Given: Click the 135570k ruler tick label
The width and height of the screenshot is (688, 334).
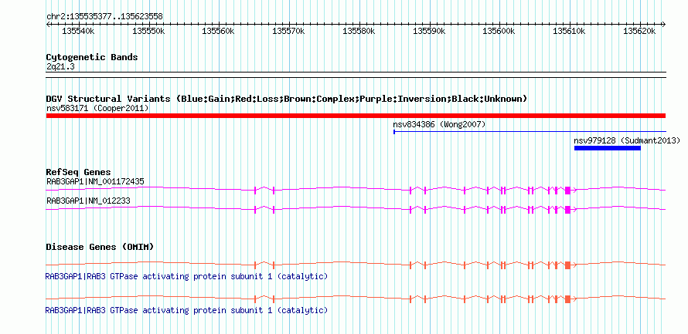Looking at the screenshot, I should coord(289,31).
